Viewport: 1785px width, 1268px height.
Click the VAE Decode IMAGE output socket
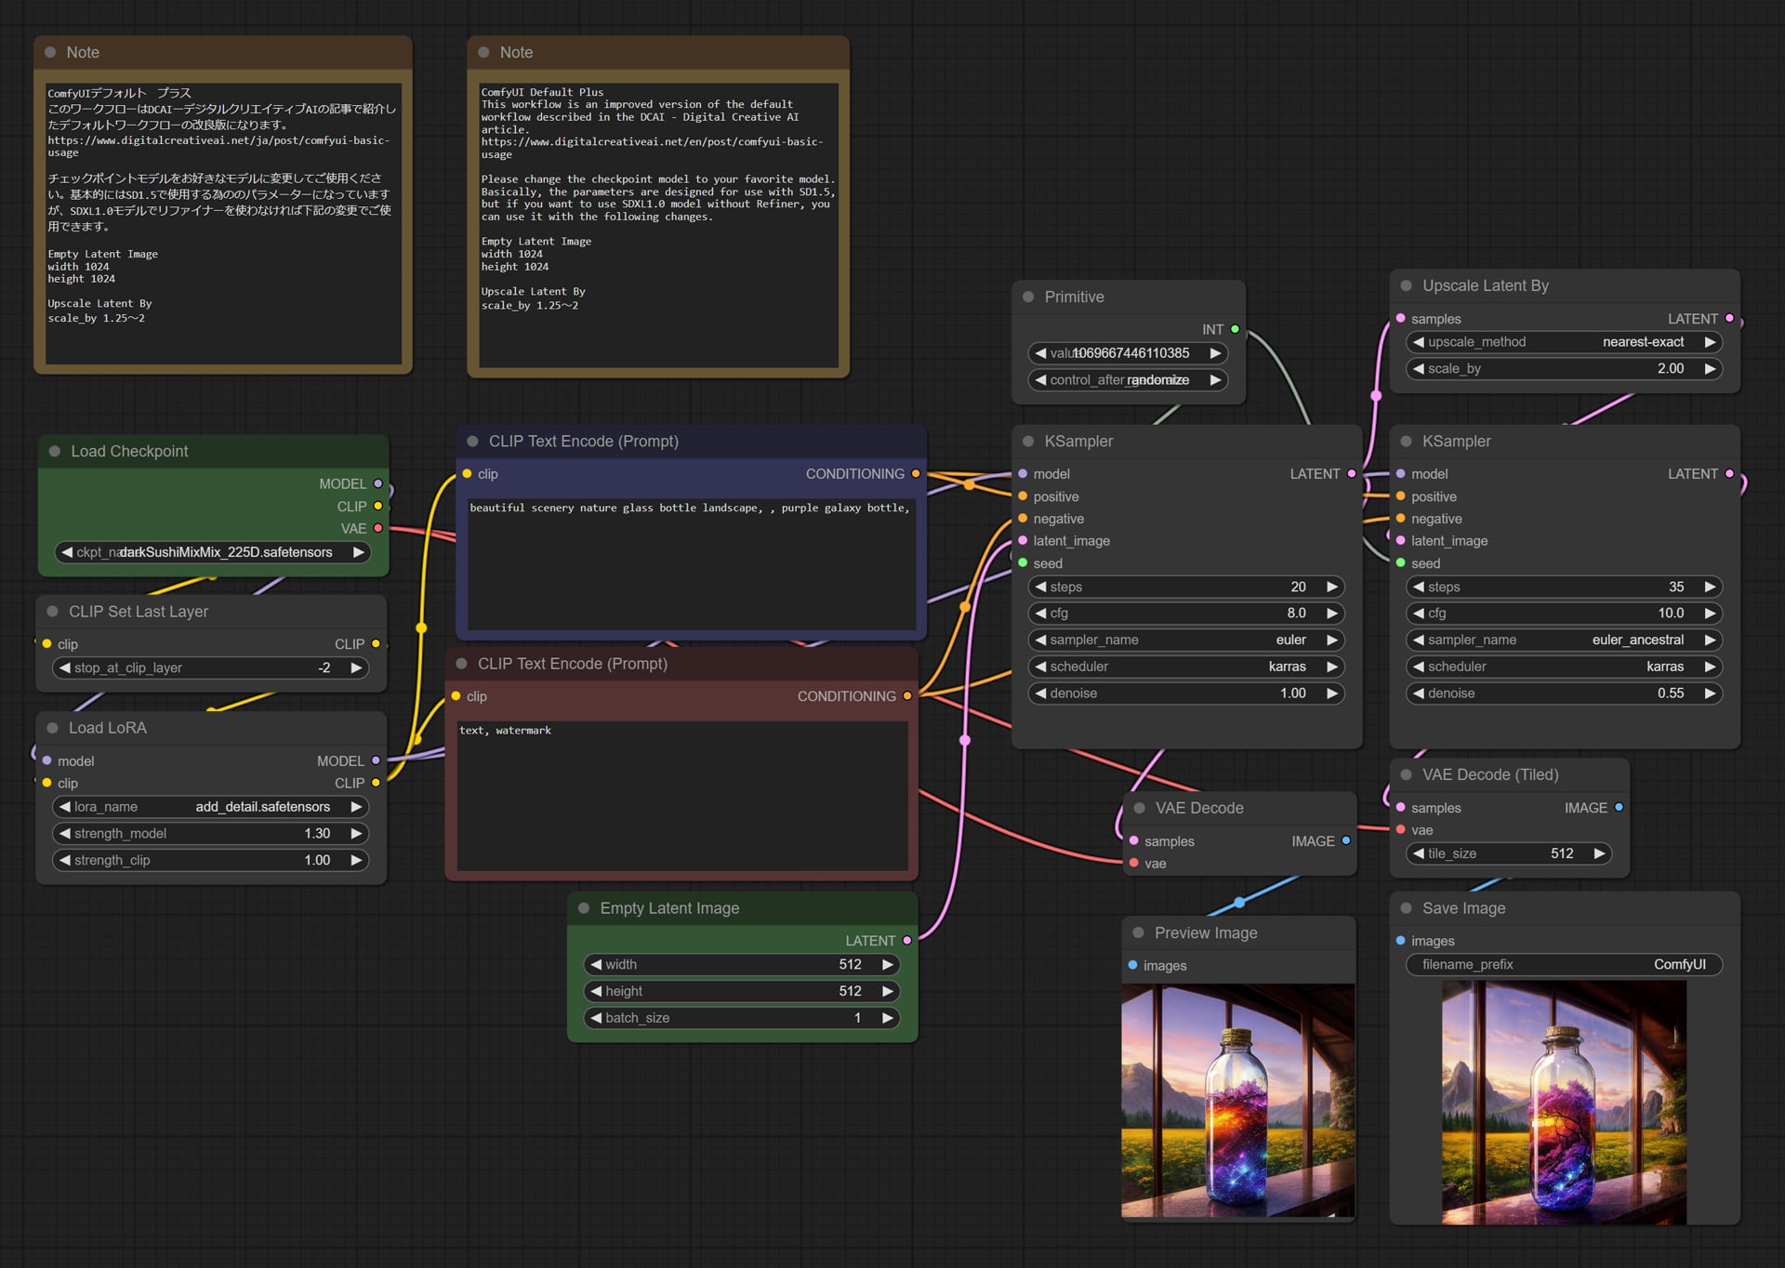pyautogui.click(x=1346, y=841)
